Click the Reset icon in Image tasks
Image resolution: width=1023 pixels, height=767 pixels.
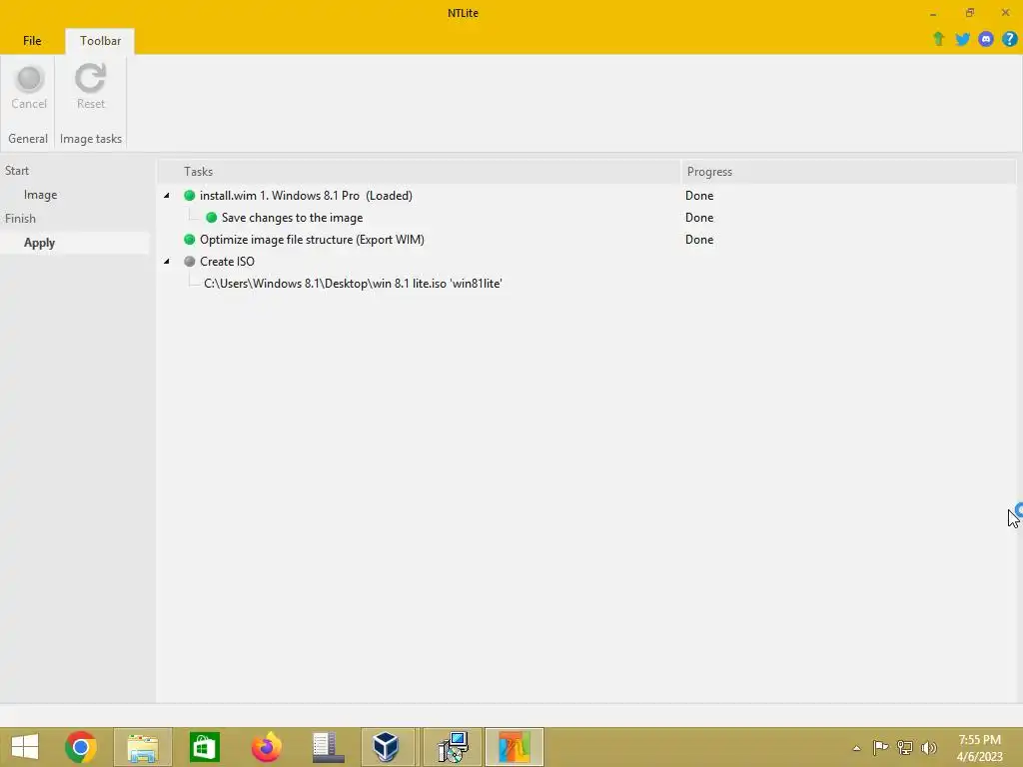pyautogui.click(x=90, y=79)
